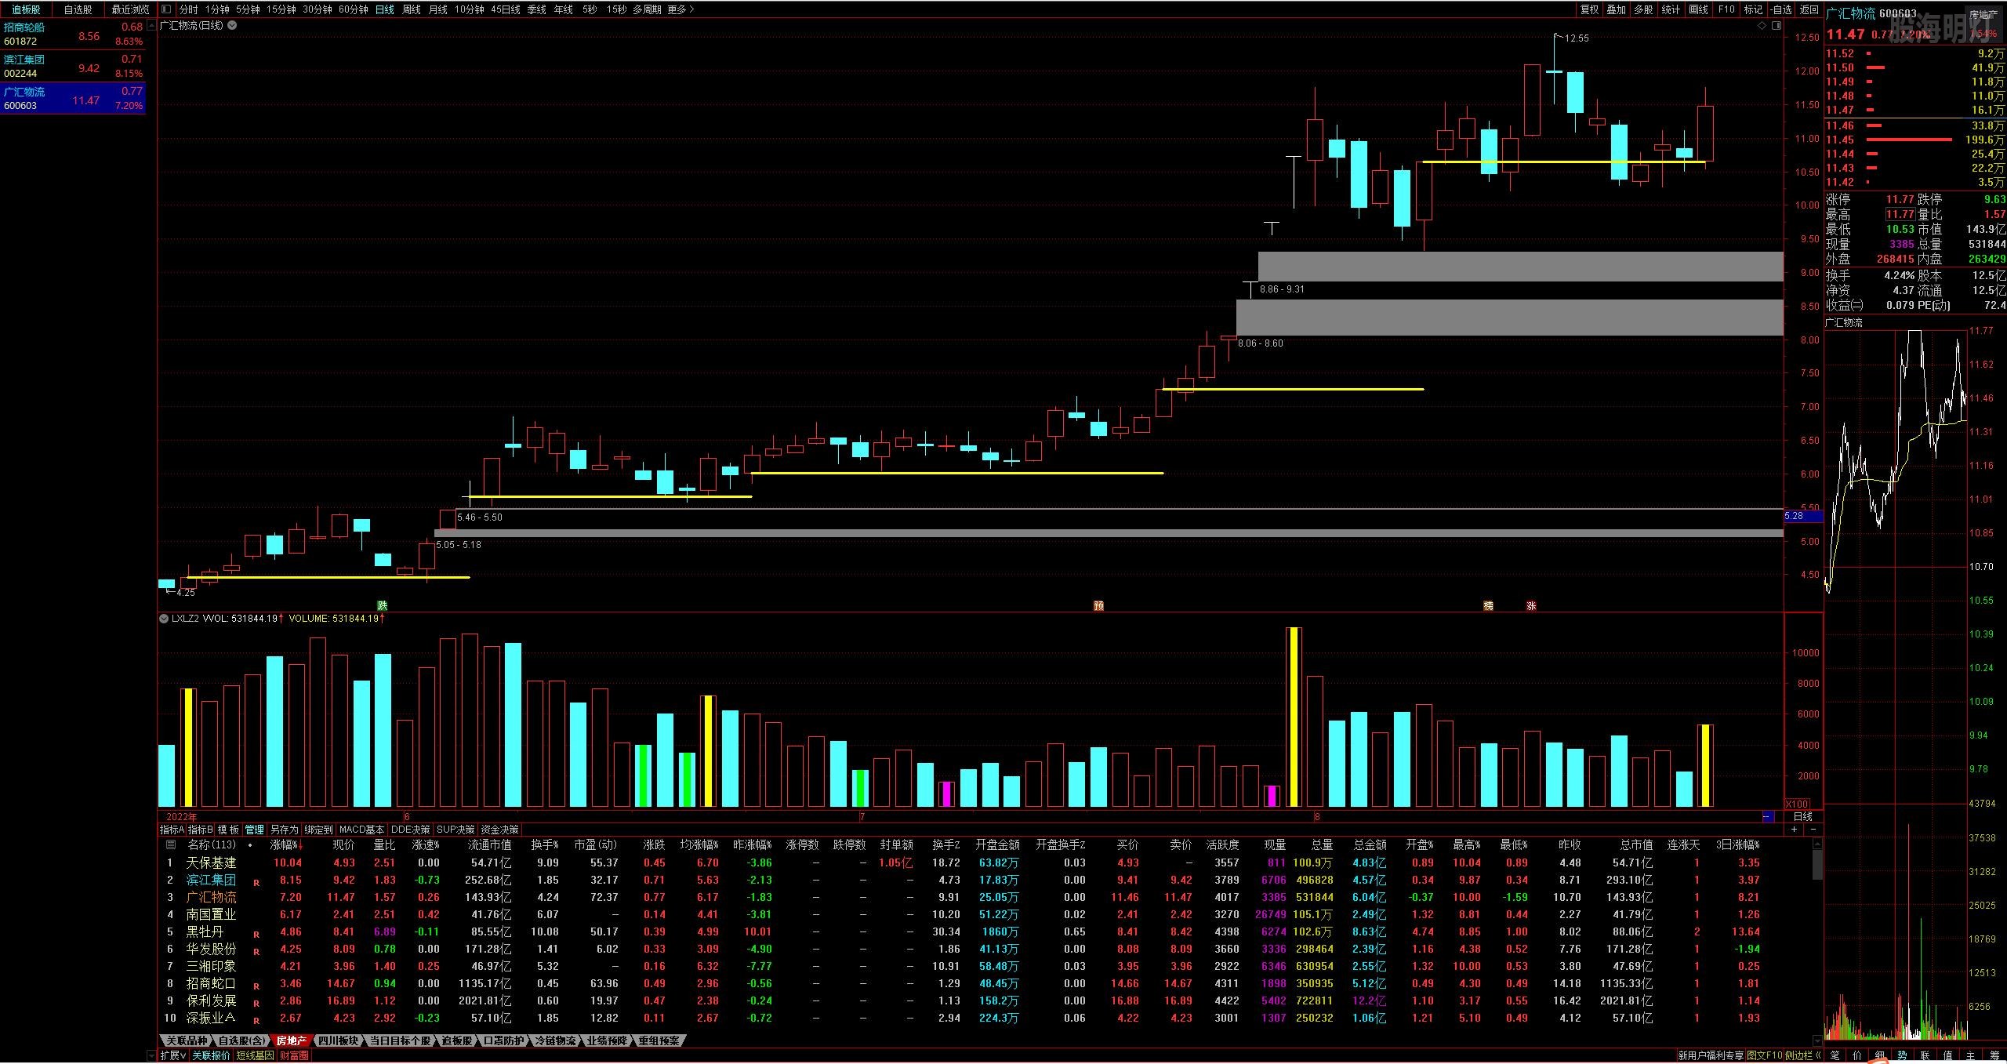Select the 60分钟 period
The height and width of the screenshot is (1064, 2007).
tap(354, 9)
